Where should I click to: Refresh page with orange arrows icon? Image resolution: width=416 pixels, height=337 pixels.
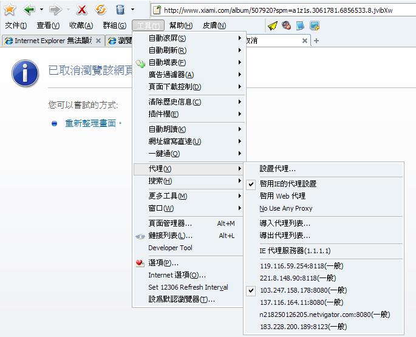[x=101, y=10]
